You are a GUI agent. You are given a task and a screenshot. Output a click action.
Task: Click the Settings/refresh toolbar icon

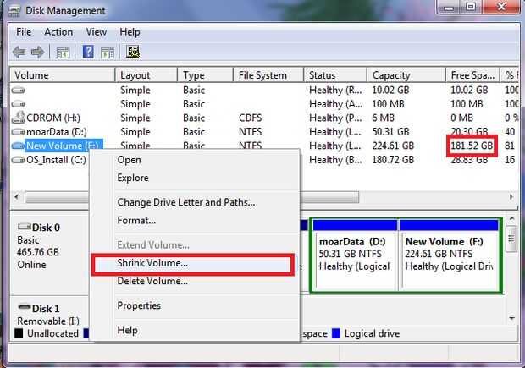pyautogui.click(x=133, y=52)
